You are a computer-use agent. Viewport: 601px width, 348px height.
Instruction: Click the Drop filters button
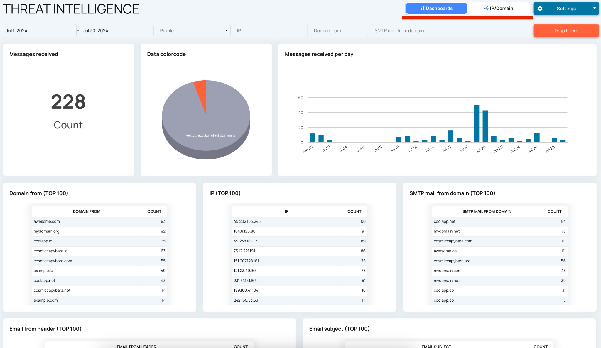[566, 30]
